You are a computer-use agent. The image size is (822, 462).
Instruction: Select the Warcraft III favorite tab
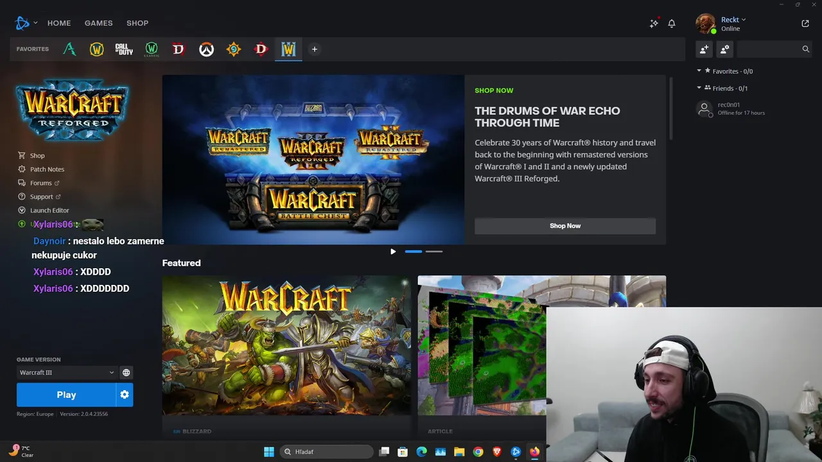[288, 49]
